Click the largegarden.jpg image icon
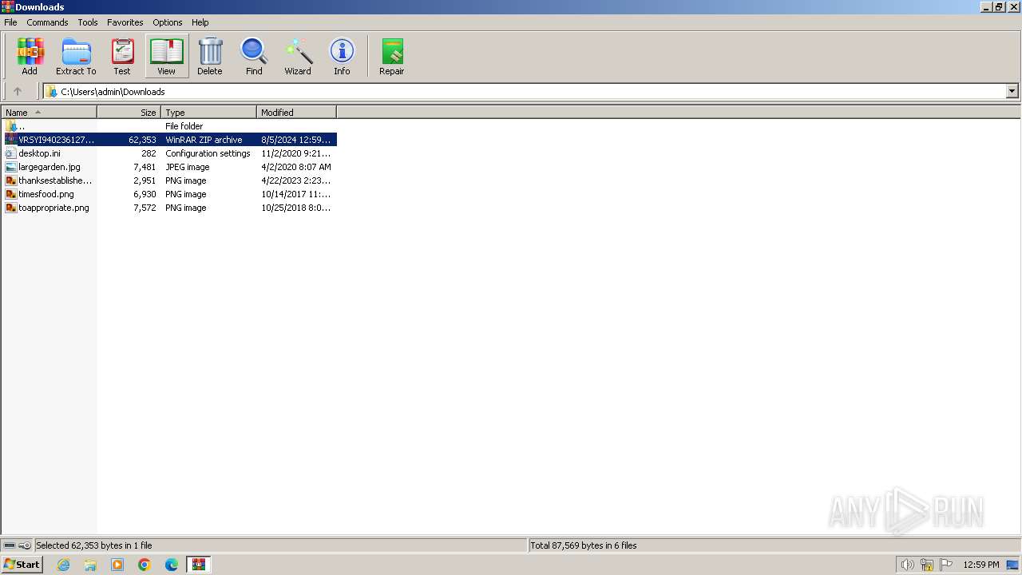 [11, 167]
